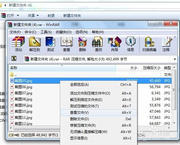
Task: Select file 截图07.jpg
Action: [x=24, y=93]
